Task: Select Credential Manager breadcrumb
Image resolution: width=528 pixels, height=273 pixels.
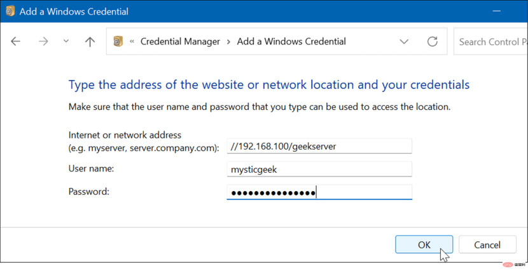Action: point(180,41)
